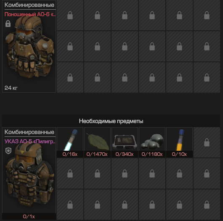Click the dark metallic blob item 0/1180x
The width and height of the screenshot is (223, 221).
[152, 142]
